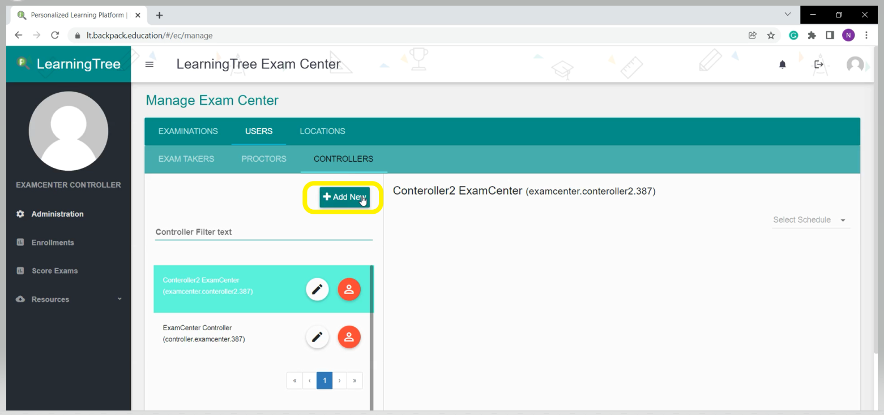884x415 pixels.
Task: Click the red user icon on ExamCenter Controller
Action: point(349,336)
